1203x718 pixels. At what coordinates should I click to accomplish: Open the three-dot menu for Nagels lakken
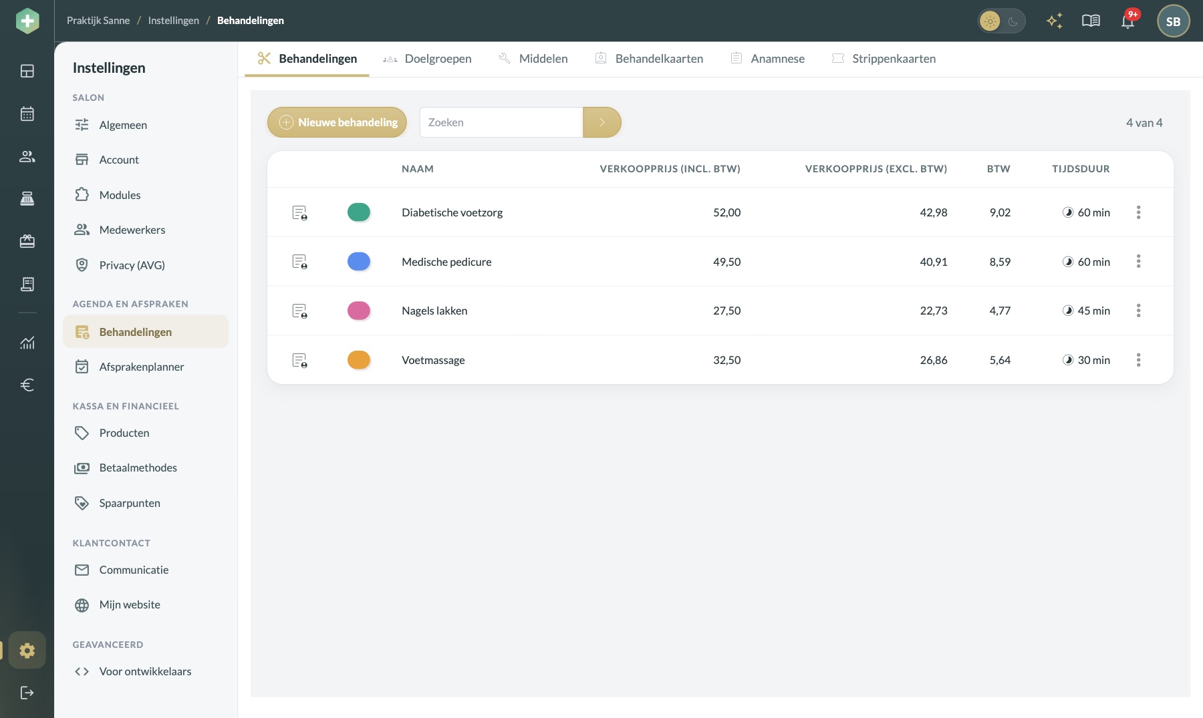(1138, 311)
